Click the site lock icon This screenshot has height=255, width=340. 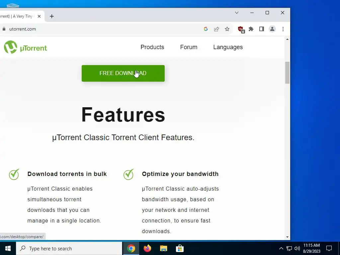4,29
